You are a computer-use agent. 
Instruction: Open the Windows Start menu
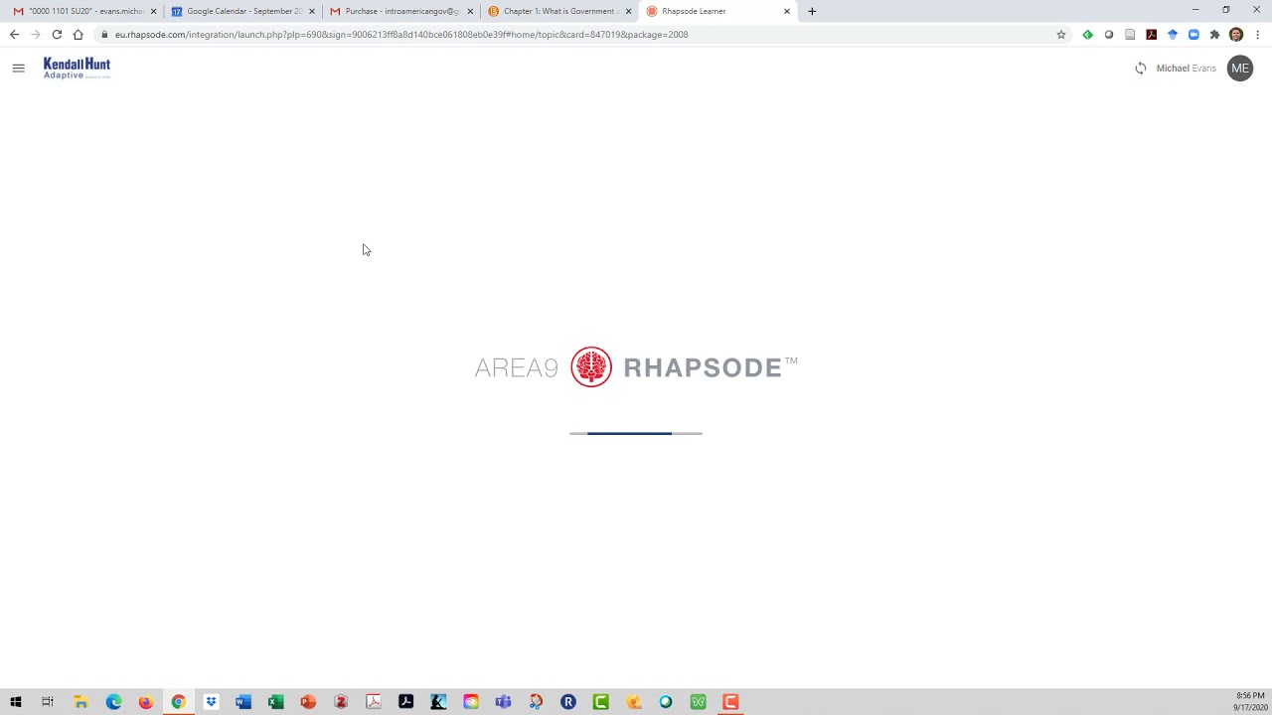coord(16,702)
